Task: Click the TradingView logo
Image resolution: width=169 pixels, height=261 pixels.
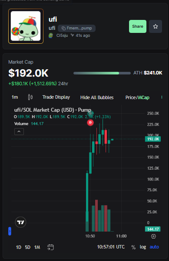Action: (x=20, y=222)
